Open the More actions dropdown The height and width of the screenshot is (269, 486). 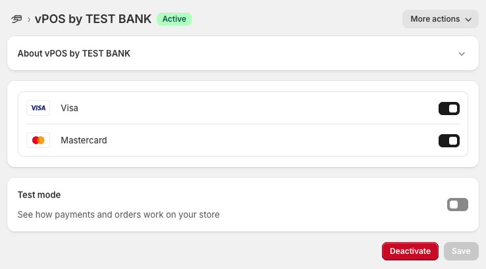click(x=440, y=19)
